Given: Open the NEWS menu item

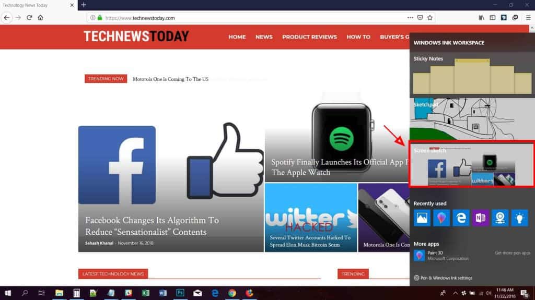Looking at the screenshot, I should coord(264,37).
